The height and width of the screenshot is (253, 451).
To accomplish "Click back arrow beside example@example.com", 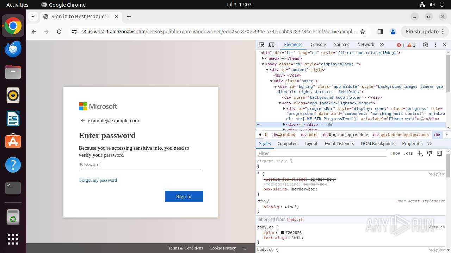I will pyautogui.click(x=83, y=121).
